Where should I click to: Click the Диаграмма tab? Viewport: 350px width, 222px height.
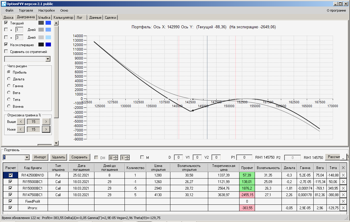[26, 17]
